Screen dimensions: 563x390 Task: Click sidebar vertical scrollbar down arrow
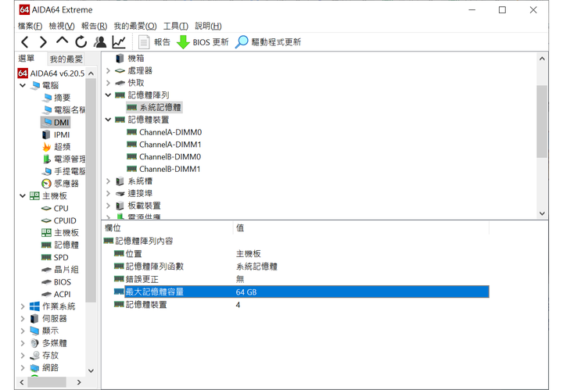[91, 370]
